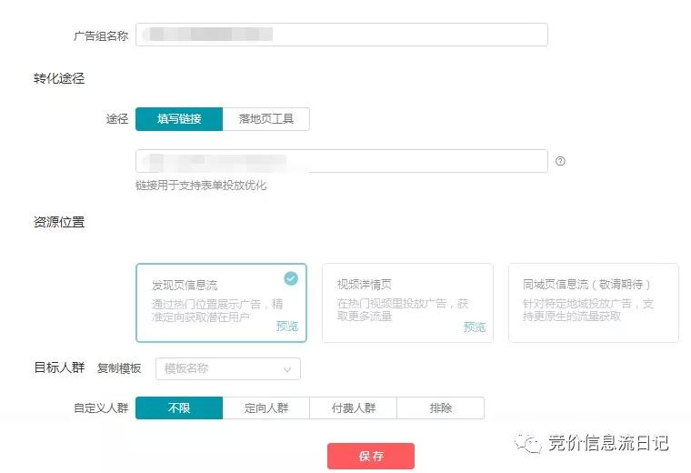Select the 同城页信息流 placement card
Screen dimensions: 691x473
click(594, 303)
